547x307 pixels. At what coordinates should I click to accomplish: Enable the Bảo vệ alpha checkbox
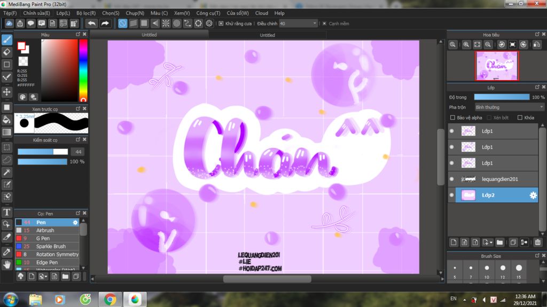[x=452, y=117]
